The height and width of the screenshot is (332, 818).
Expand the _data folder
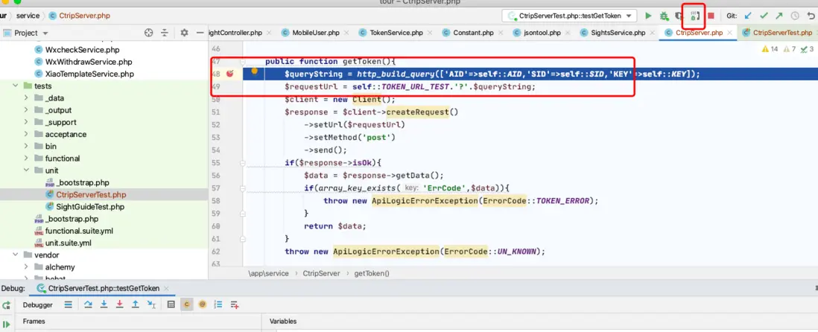(x=27, y=98)
